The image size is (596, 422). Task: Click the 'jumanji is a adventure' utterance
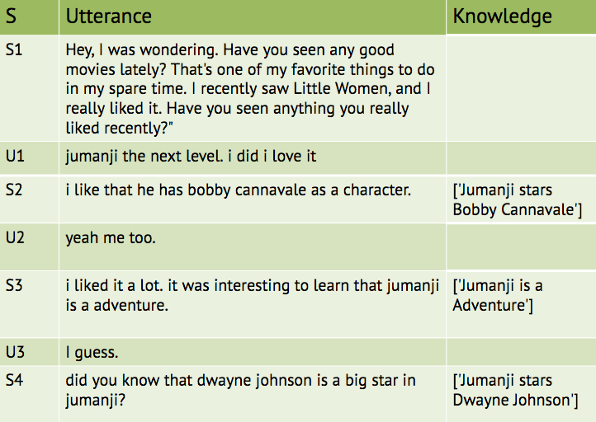[253, 295]
